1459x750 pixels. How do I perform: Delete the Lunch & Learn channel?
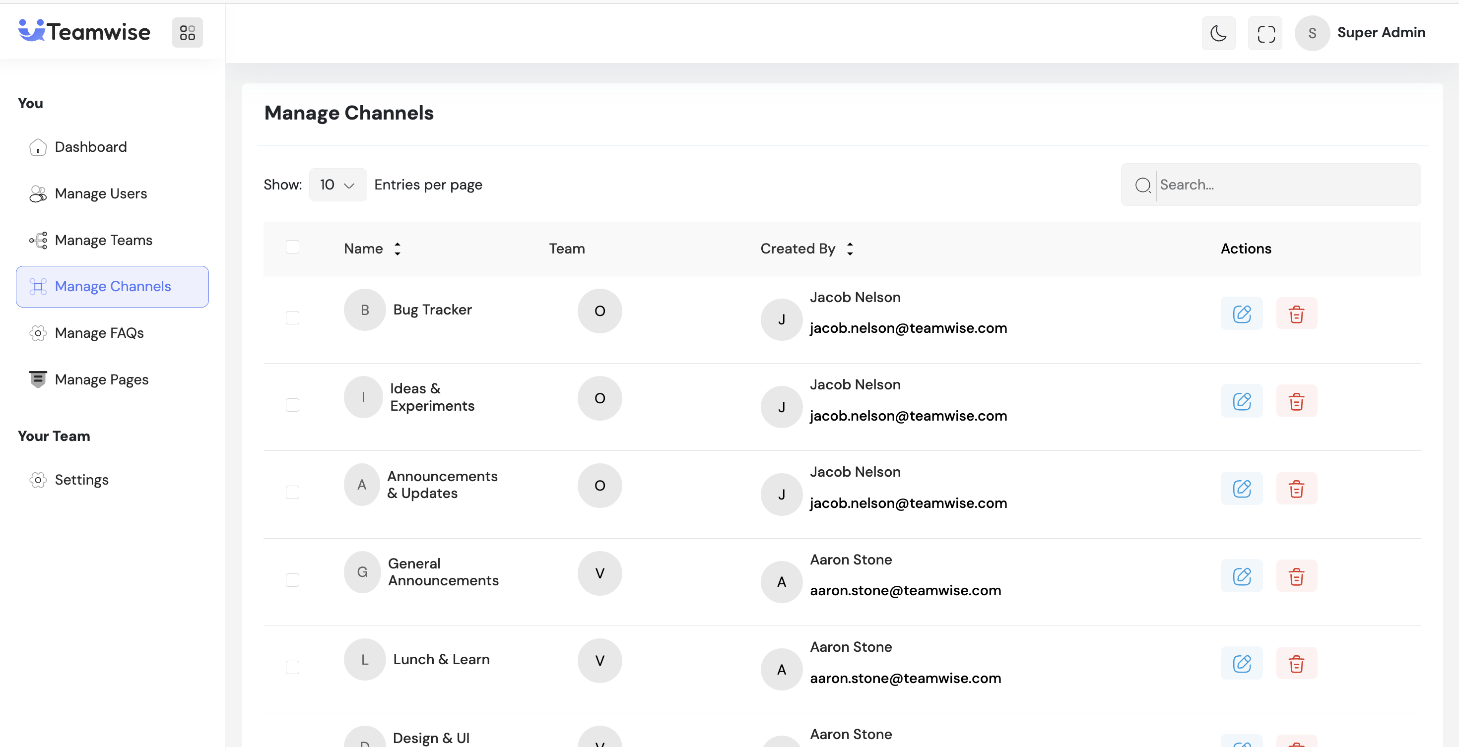pyautogui.click(x=1296, y=663)
